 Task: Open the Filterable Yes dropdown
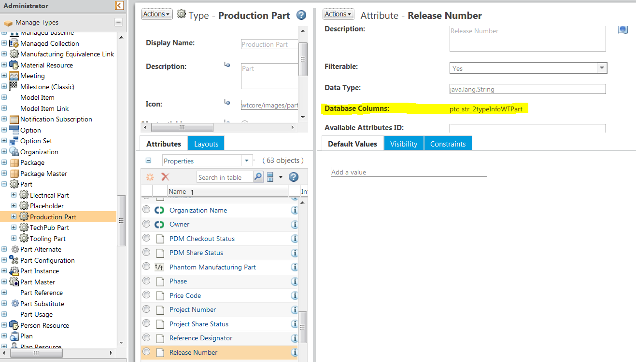602,68
